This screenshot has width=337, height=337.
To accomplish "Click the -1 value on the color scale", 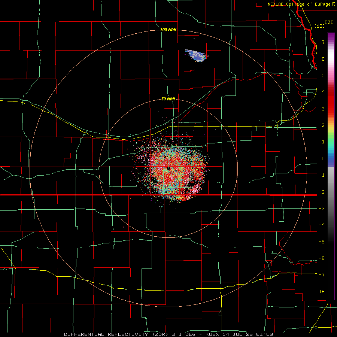I will (x=322, y=175).
